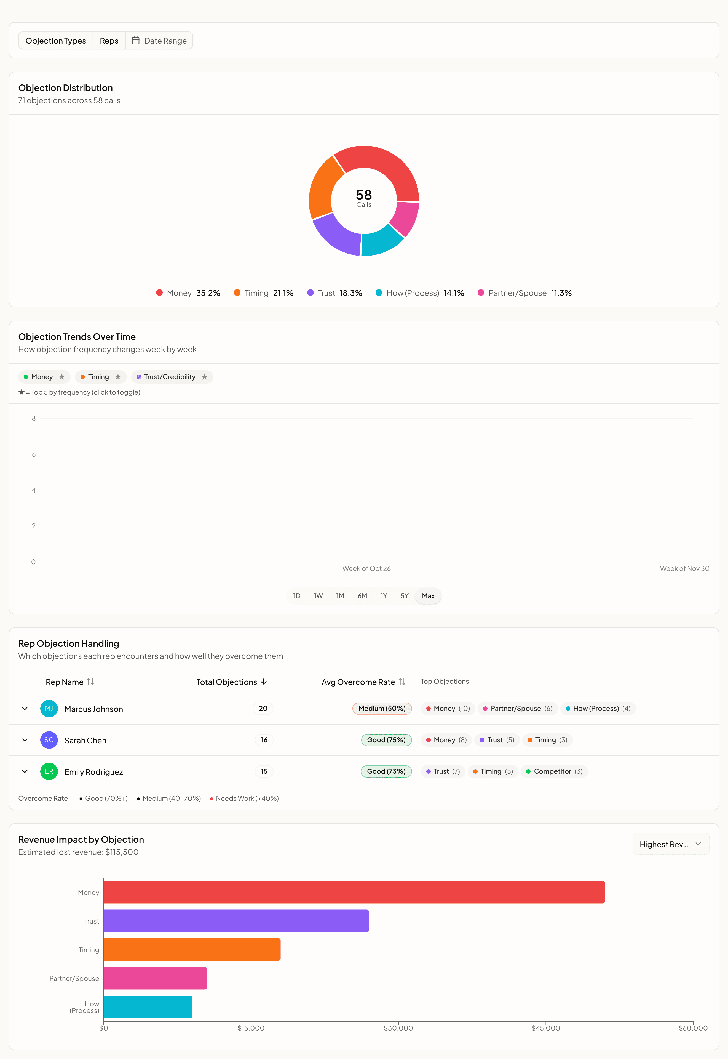
Task: Click the star on Trust/Credibility chip
Action: pyautogui.click(x=204, y=377)
